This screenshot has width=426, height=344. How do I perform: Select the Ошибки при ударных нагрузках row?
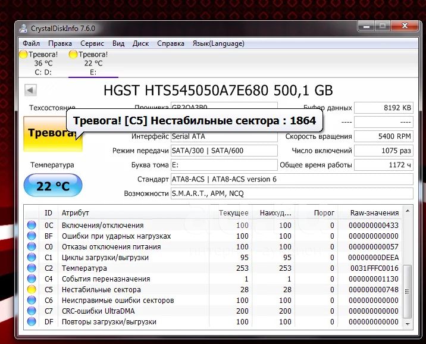tap(213, 236)
